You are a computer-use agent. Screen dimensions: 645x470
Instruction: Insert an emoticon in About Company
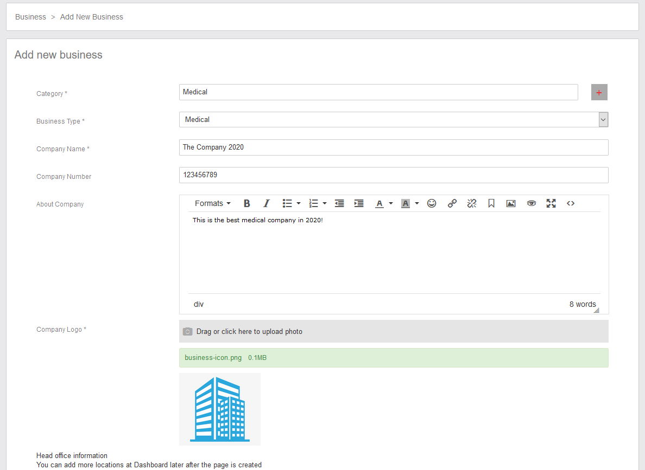click(432, 203)
